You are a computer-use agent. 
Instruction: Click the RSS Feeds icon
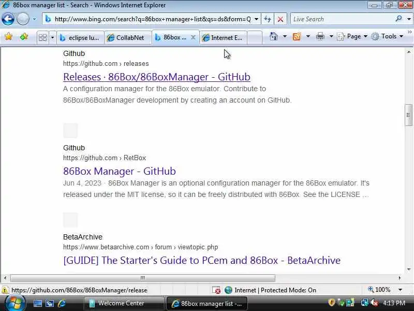[x=297, y=36]
